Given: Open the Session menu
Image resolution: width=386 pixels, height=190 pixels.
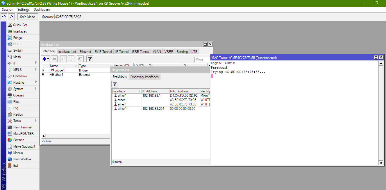Looking at the screenshot, I should tap(8, 10).
